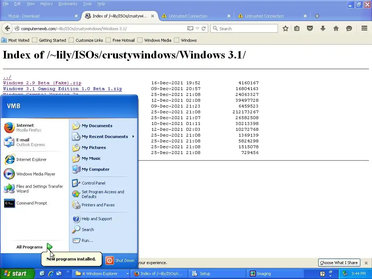Viewport: 372px width, 279px height.
Task: Open Most Visited bookmarks folder
Action: pyautogui.click(x=15, y=40)
